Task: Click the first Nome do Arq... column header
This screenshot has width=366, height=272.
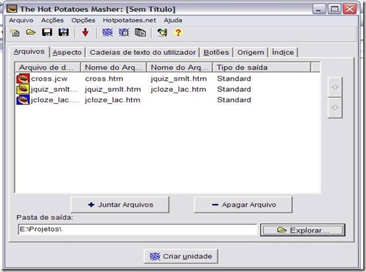Action: [x=114, y=67]
